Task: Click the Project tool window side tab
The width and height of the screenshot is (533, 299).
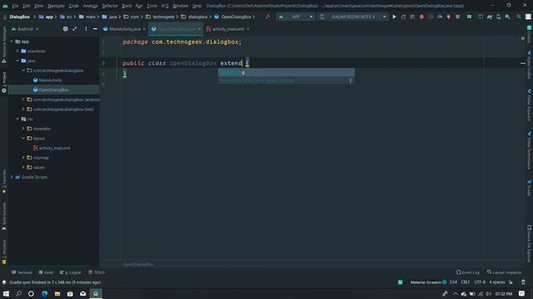Action: click(x=4, y=81)
